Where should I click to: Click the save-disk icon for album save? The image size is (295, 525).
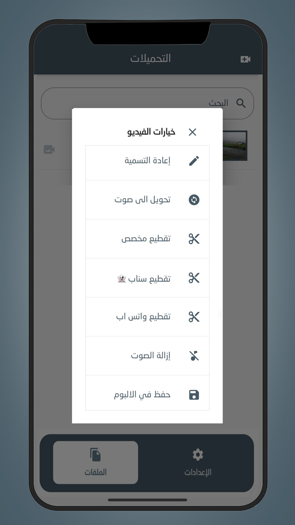click(x=194, y=394)
